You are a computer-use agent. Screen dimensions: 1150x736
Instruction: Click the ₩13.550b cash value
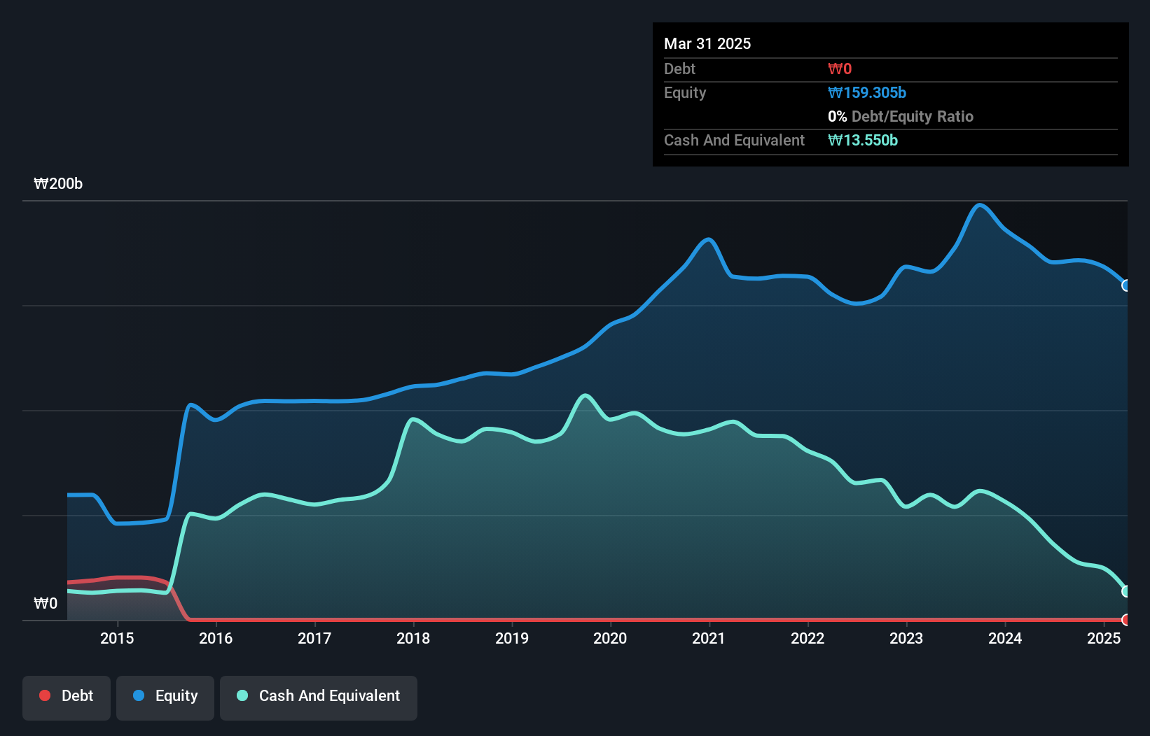click(863, 140)
